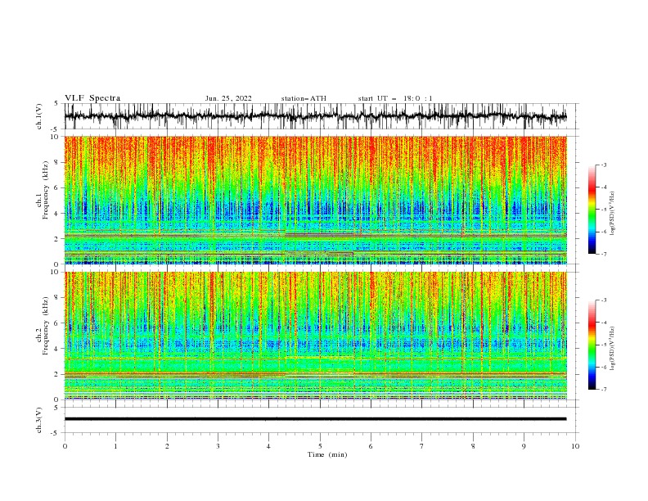648x501 pixels.
Task: Click time axis tick label "7"
Action: click(422, 446)
